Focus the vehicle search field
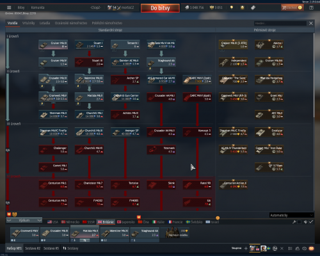 [x=280, y=23]
